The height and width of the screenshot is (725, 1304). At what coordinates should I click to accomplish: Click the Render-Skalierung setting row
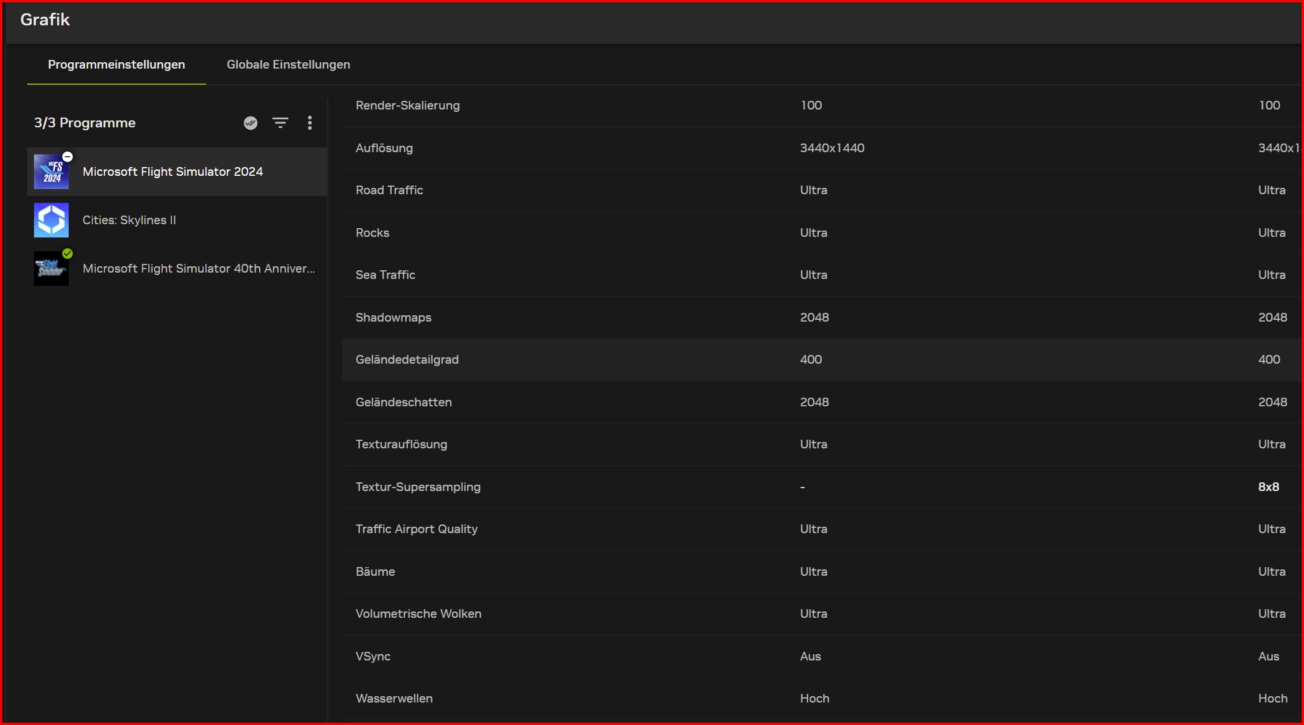[407, 105]
